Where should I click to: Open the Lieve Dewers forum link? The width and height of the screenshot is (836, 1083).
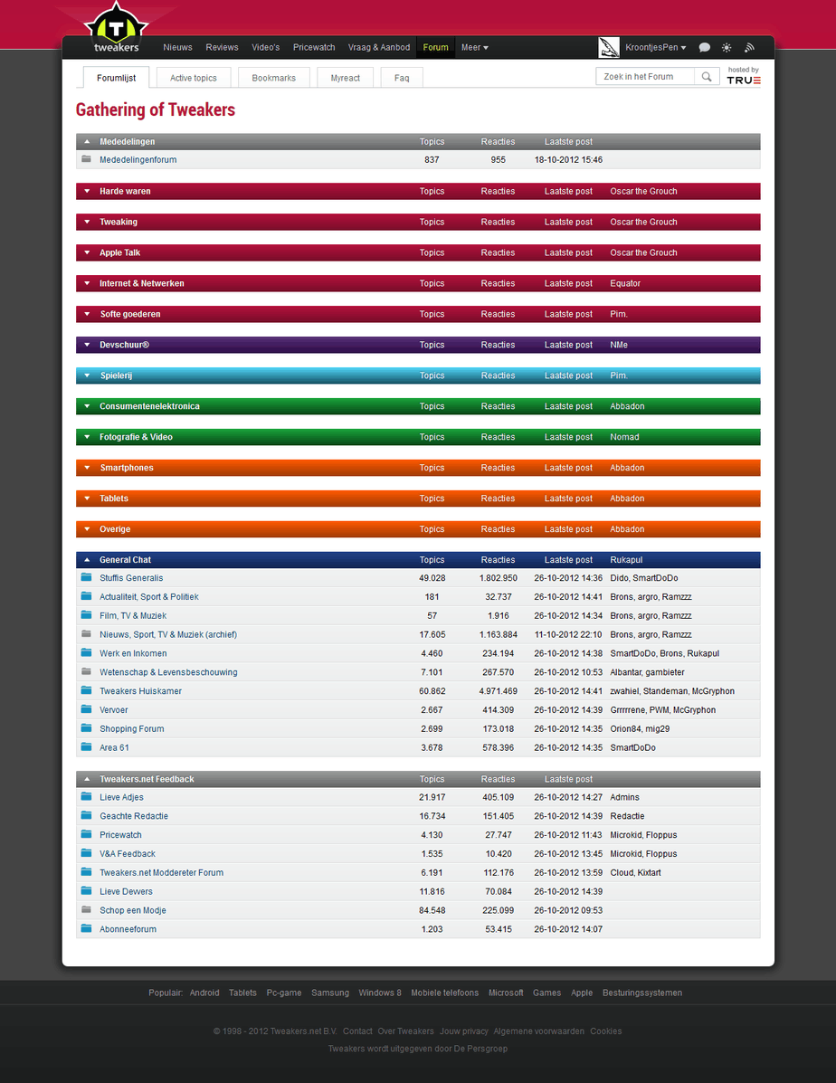(x=126, y=892)
